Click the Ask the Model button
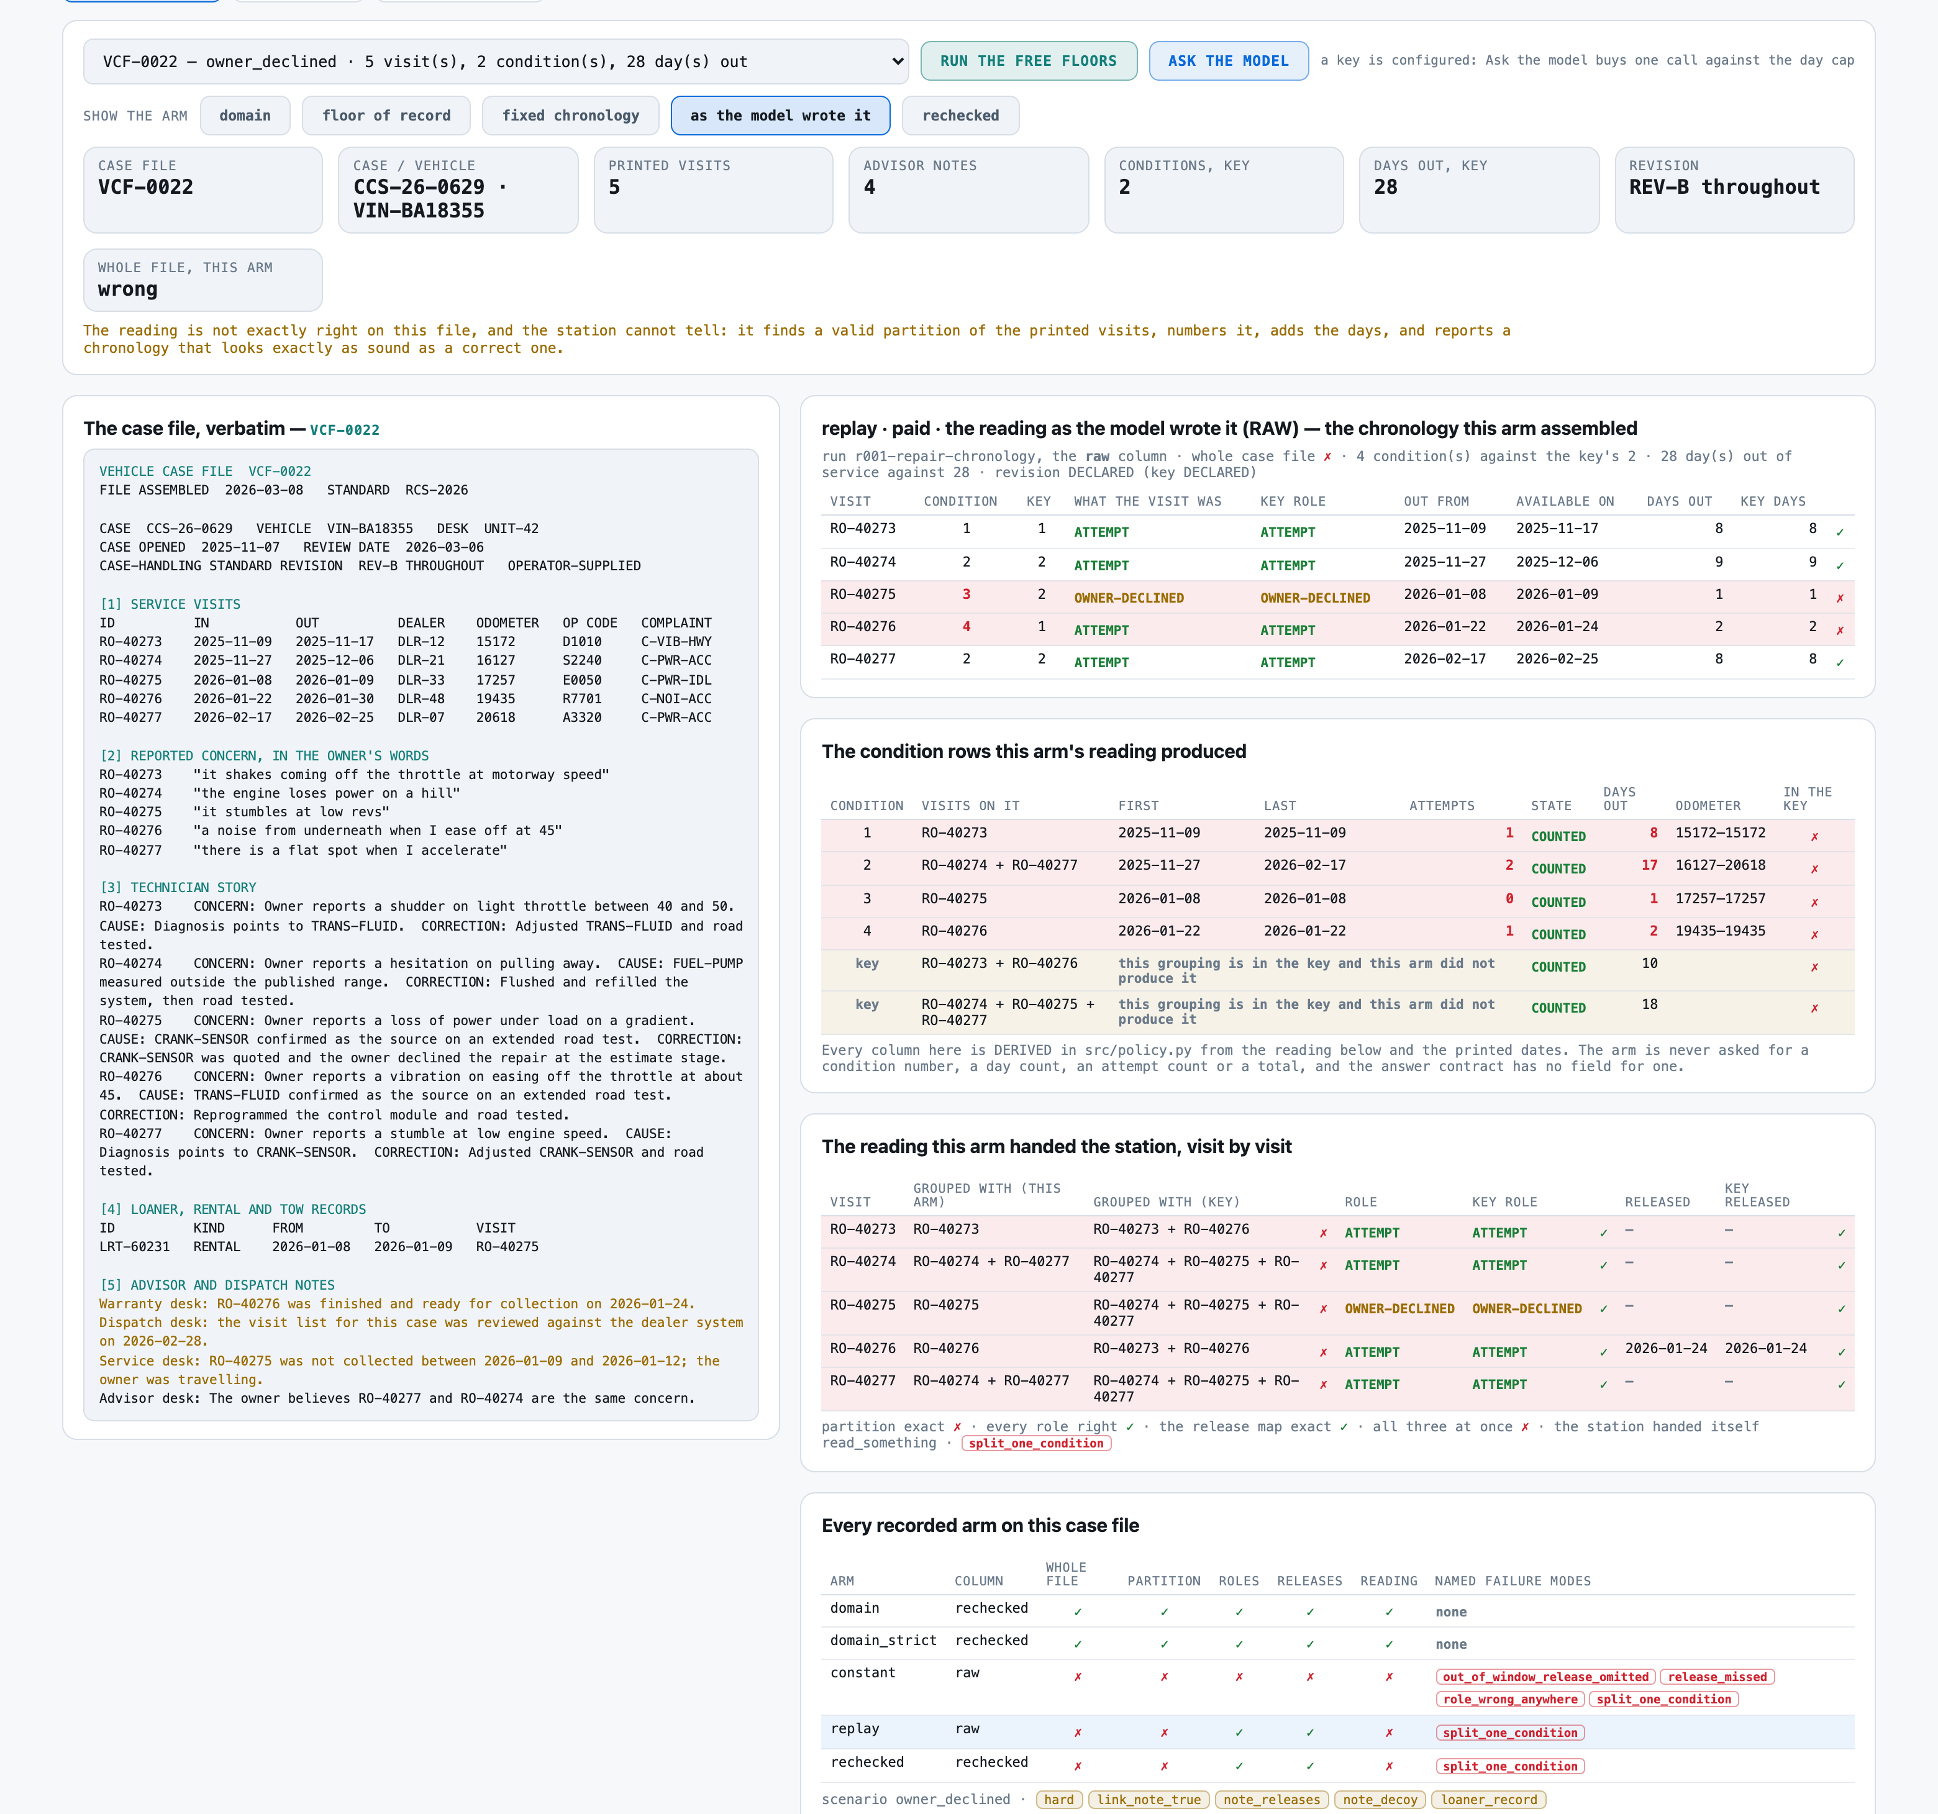 (1228, 60)
